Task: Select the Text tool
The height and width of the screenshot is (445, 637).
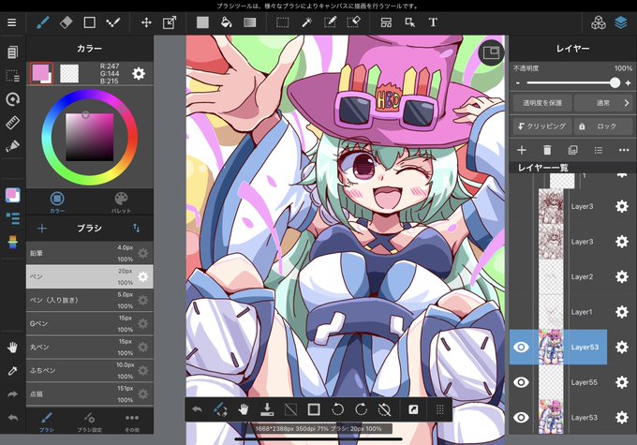Action: pos(433,22)
